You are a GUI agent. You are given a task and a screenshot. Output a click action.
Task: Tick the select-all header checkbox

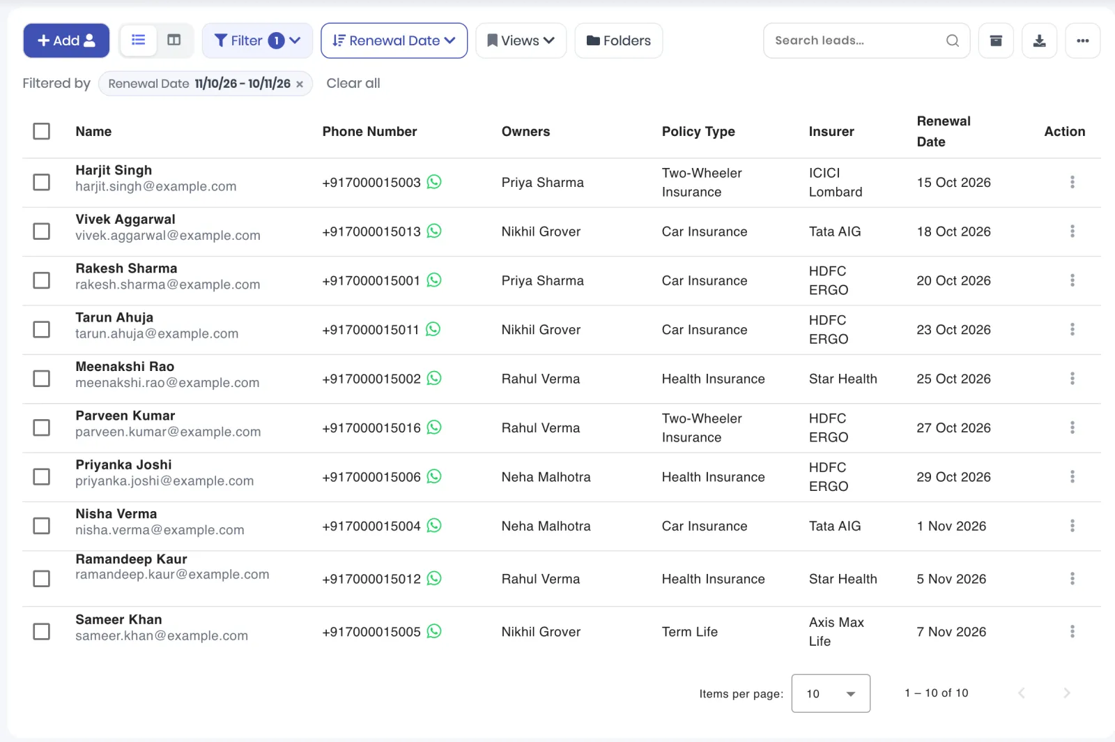click(42, 131)
